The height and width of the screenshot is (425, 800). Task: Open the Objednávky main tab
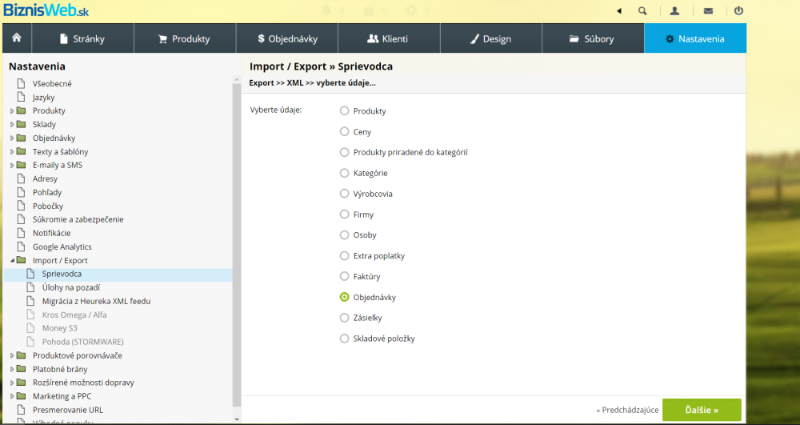tap(286, 38)
